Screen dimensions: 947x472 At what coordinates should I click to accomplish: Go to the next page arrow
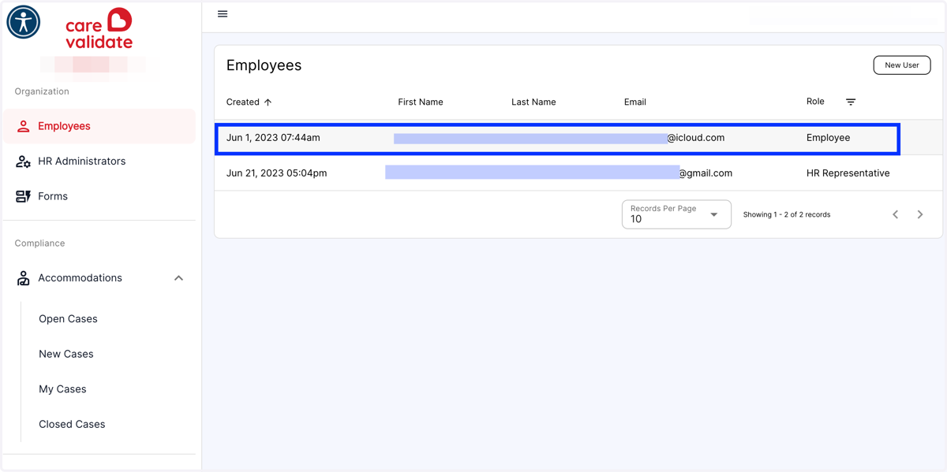coord(920,214)
